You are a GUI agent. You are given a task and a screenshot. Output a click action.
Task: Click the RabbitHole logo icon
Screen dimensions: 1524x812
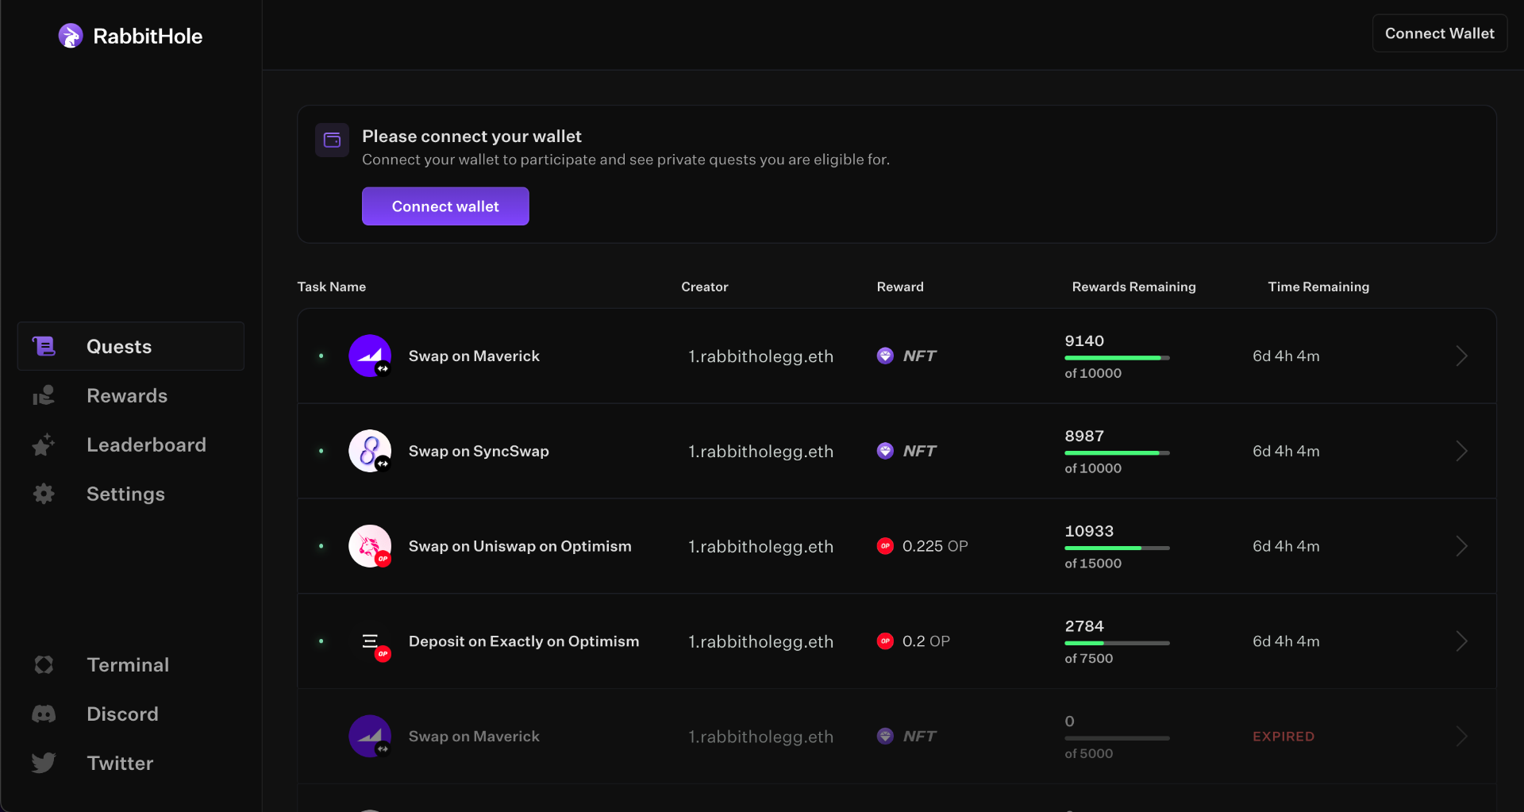click(x=71, y=36)
